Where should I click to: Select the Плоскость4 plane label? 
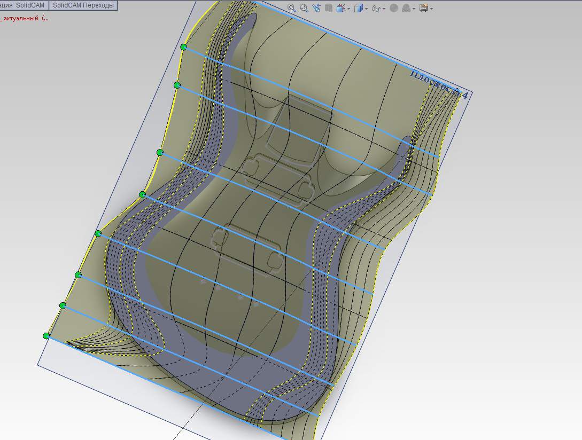[438, 84]
